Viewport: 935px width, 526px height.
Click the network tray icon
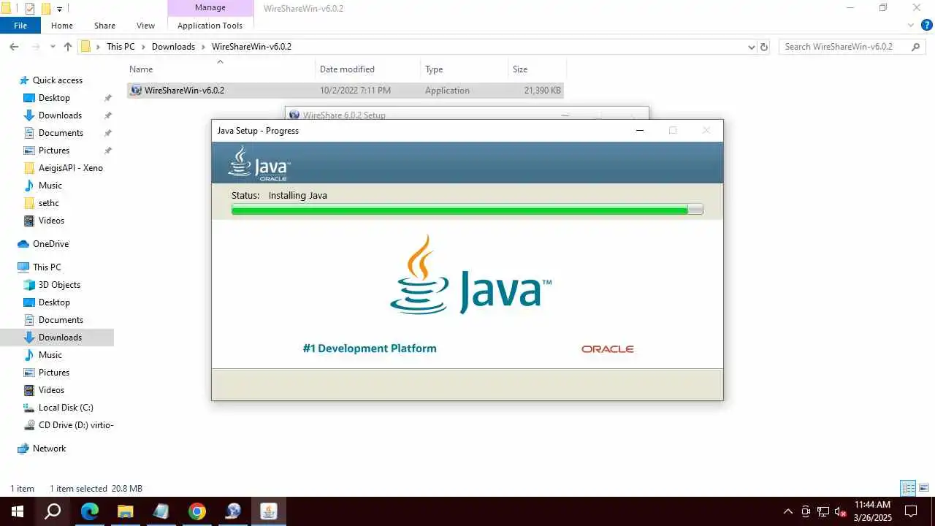(x=823, y=512)
